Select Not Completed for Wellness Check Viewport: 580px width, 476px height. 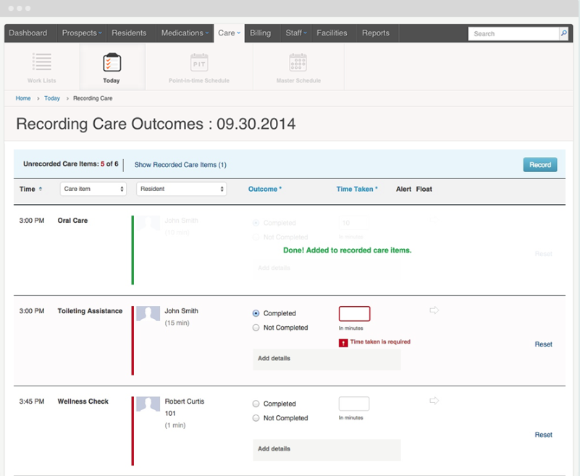pos(256,418)
